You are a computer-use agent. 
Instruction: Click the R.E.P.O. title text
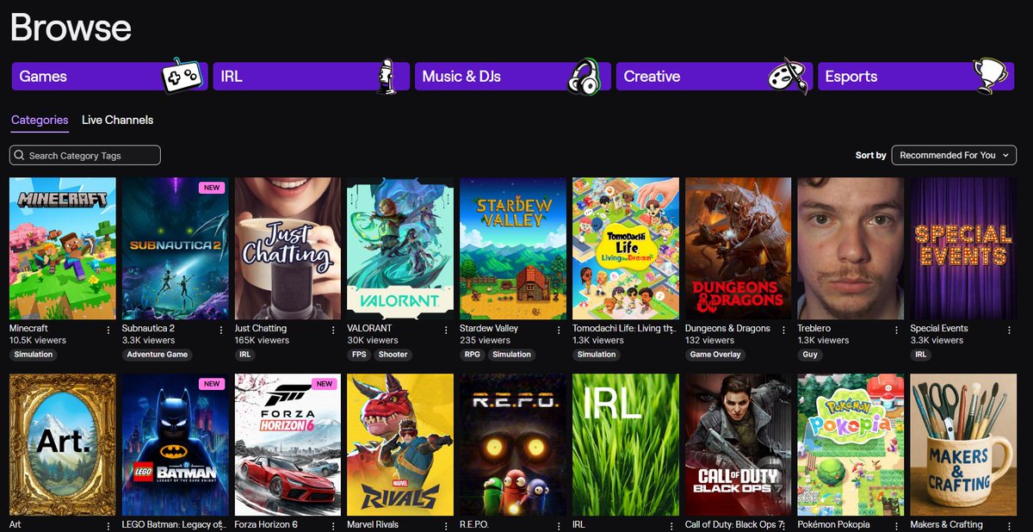(x=476, y=524)
